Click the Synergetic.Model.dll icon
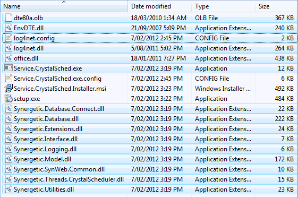This screenshot has width=298, height=198. tap(8, 159)
